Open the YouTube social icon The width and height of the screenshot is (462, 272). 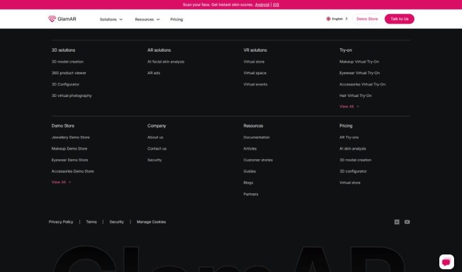coord(407,222)
